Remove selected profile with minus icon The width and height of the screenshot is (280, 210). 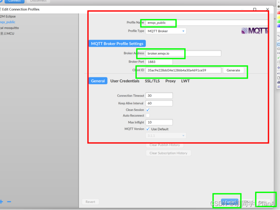click(x=9, y=202)
